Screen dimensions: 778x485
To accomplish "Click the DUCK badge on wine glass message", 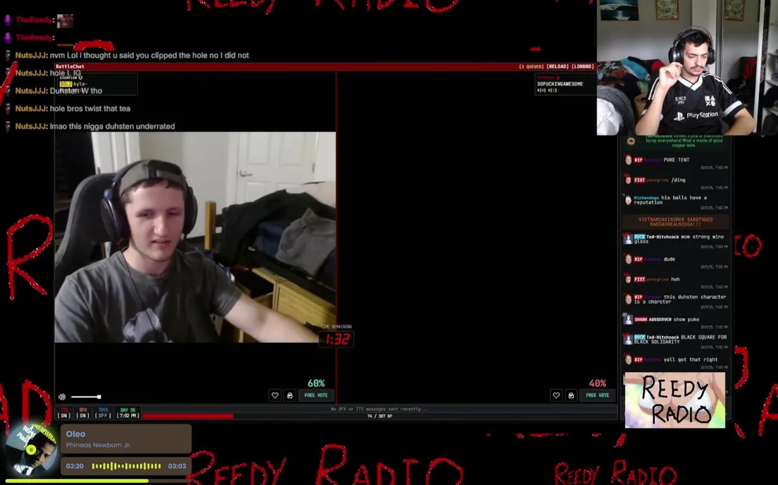I will pos(640,236).
